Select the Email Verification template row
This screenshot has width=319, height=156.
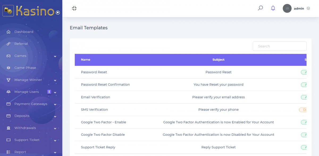coord(95,97)
